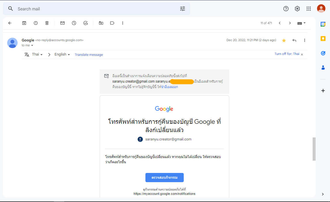Open the English target language dropdown
This screenshot has width=330, height=202.
pyautogui.click(x=62, y=54)
